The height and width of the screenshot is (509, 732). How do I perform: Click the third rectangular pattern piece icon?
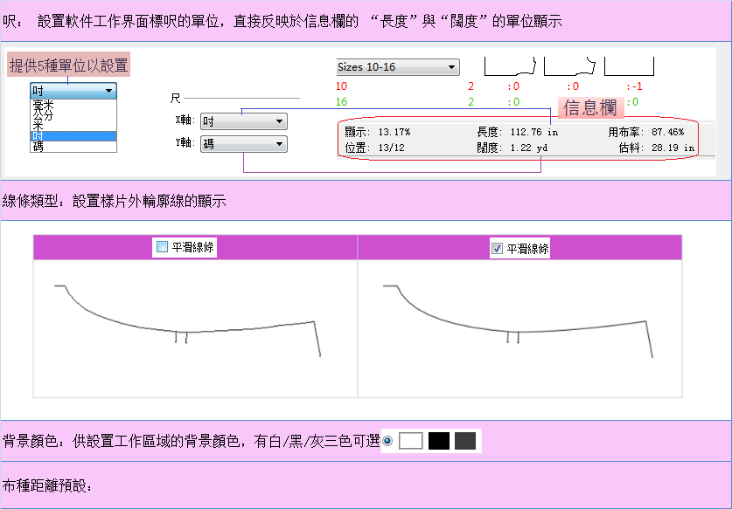pyautogui.click(x=629, y=66)
